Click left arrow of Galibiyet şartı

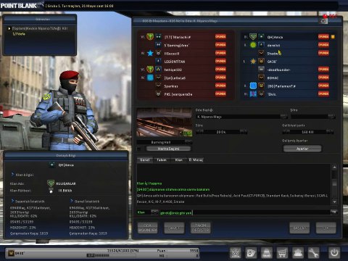[x=286, y=131]
